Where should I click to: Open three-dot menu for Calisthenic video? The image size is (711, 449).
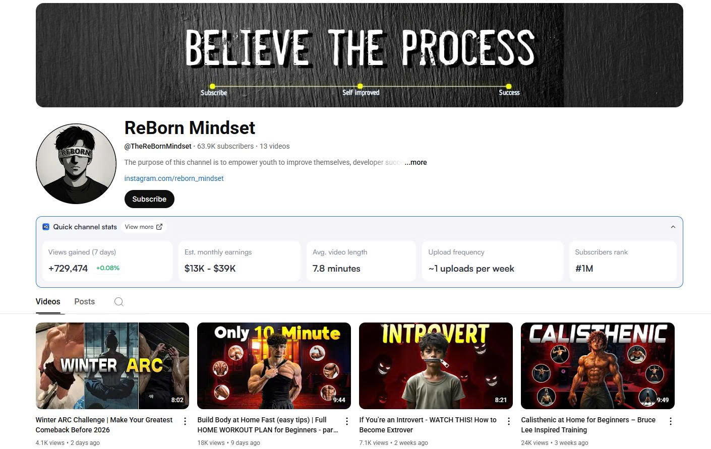[x=671, y=421]
